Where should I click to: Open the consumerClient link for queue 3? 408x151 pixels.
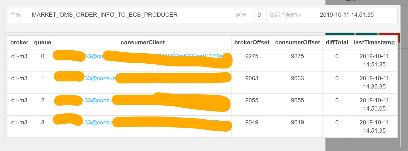143,122
